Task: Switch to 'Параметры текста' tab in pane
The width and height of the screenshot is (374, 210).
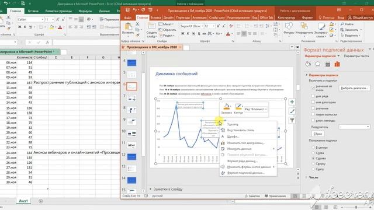Action: 356,56
